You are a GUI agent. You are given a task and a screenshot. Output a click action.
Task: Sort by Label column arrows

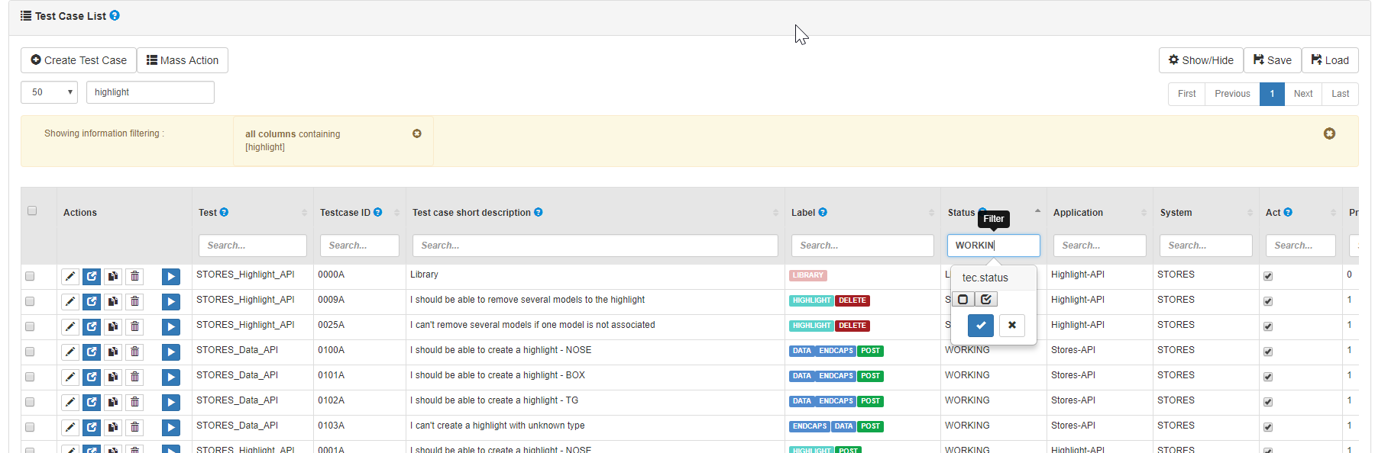click(x=932, y=213)
